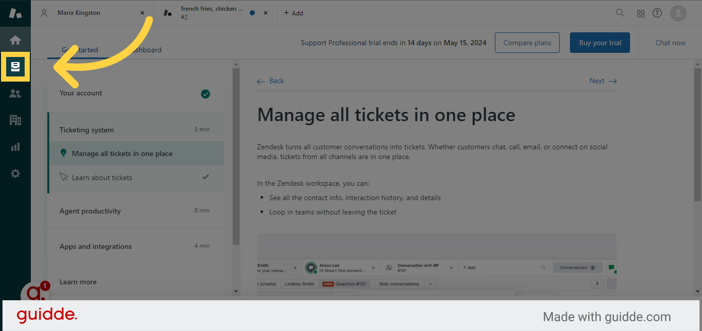Open the Reporting sidebar icon
Viewport: 702px width, 331px height.
(15, 147)
